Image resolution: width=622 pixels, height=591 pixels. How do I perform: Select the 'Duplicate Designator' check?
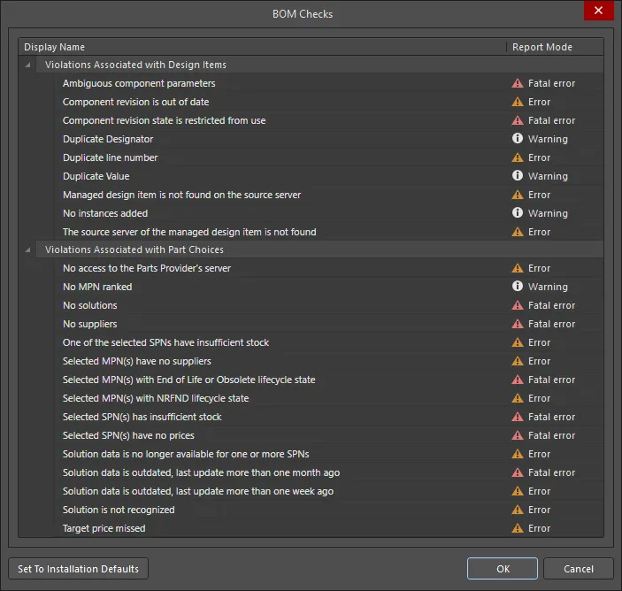(x=329, y=139)
